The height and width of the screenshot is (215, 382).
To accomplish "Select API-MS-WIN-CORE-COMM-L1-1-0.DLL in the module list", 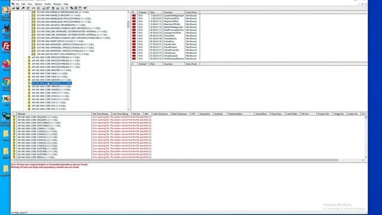I will coord(36,128).
